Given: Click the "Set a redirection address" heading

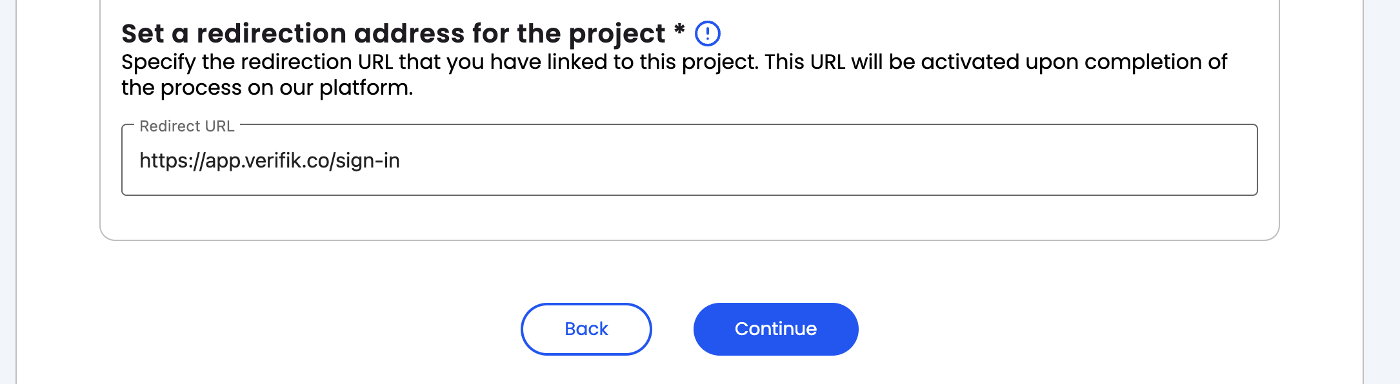Looking at the screenshot, I should click(x=393, y=34).
